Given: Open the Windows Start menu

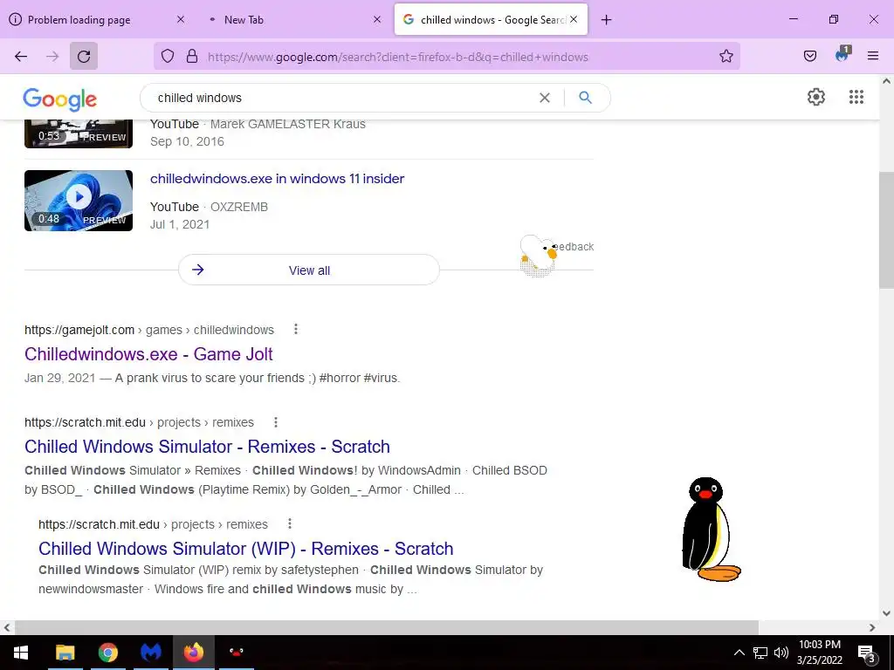Looking at the screenshot, I should 21,653.
